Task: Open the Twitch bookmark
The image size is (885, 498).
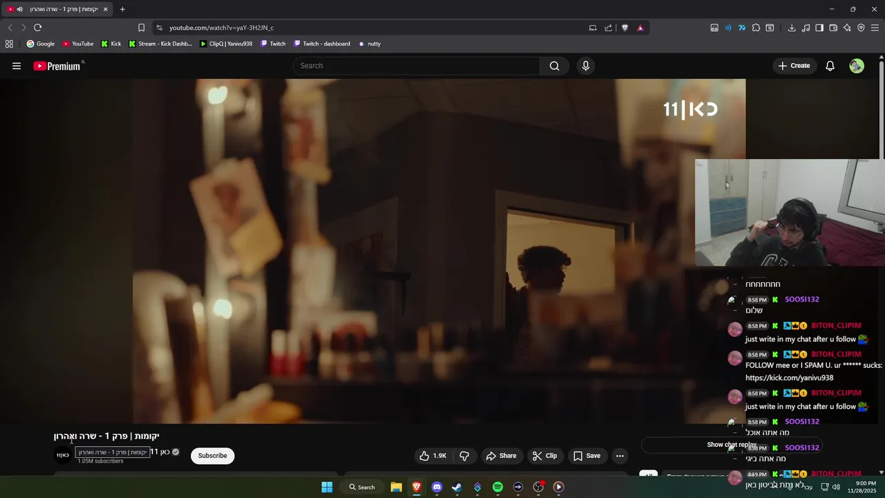Action: 273,44
